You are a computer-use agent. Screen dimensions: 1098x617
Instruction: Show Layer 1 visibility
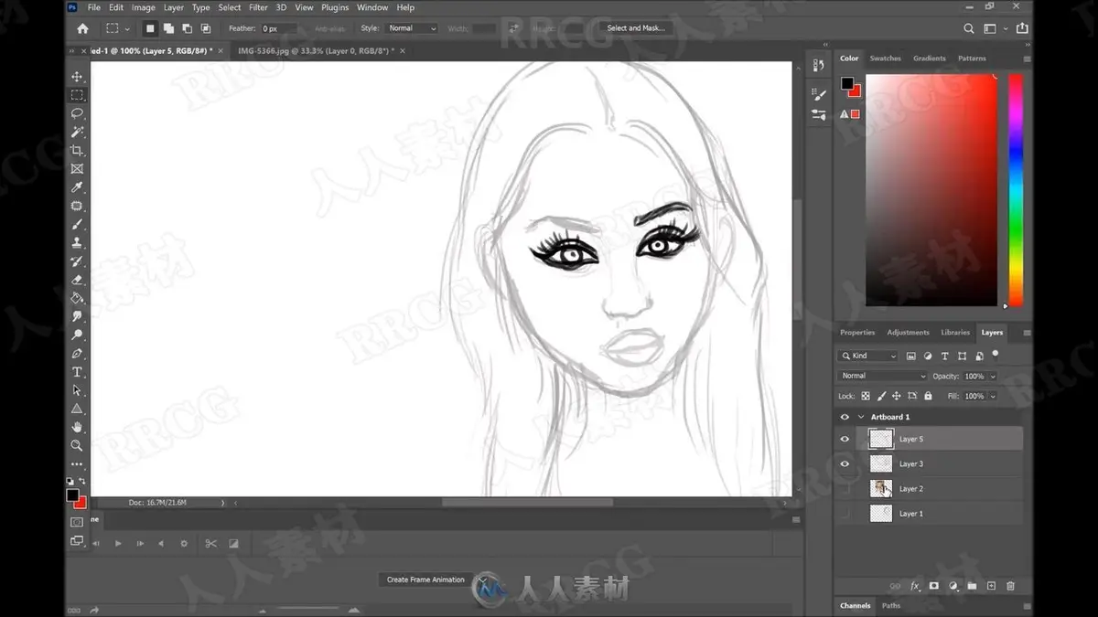click(x=845, y=514)
